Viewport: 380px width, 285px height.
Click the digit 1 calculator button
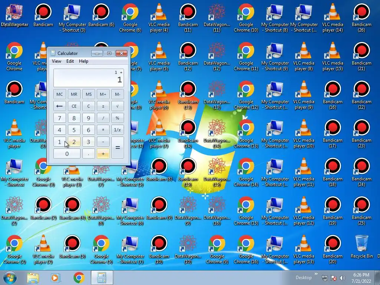tap(60, 142)
